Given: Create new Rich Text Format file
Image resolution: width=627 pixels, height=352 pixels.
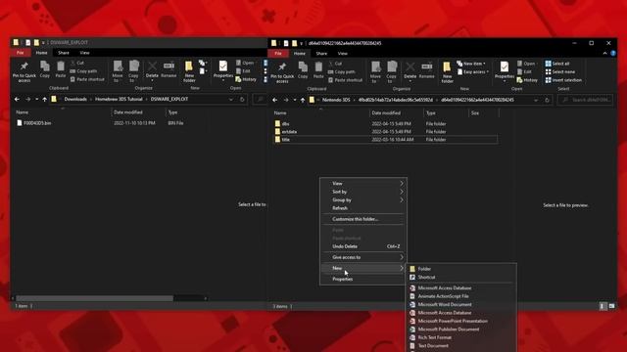Looking at the screenshot, I should 461,337.
